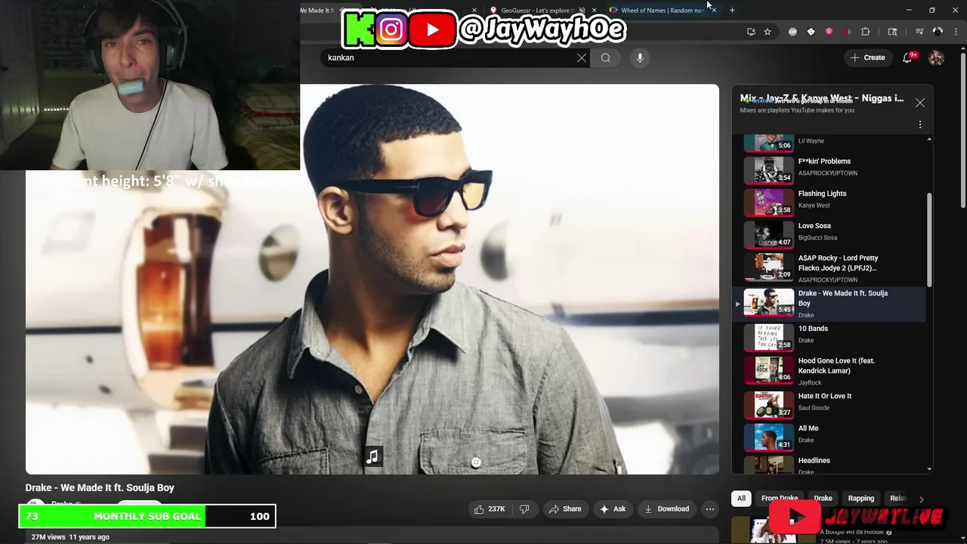Click the search magnifier button
This screenshot has width=967, height=544.
[606, 57]
